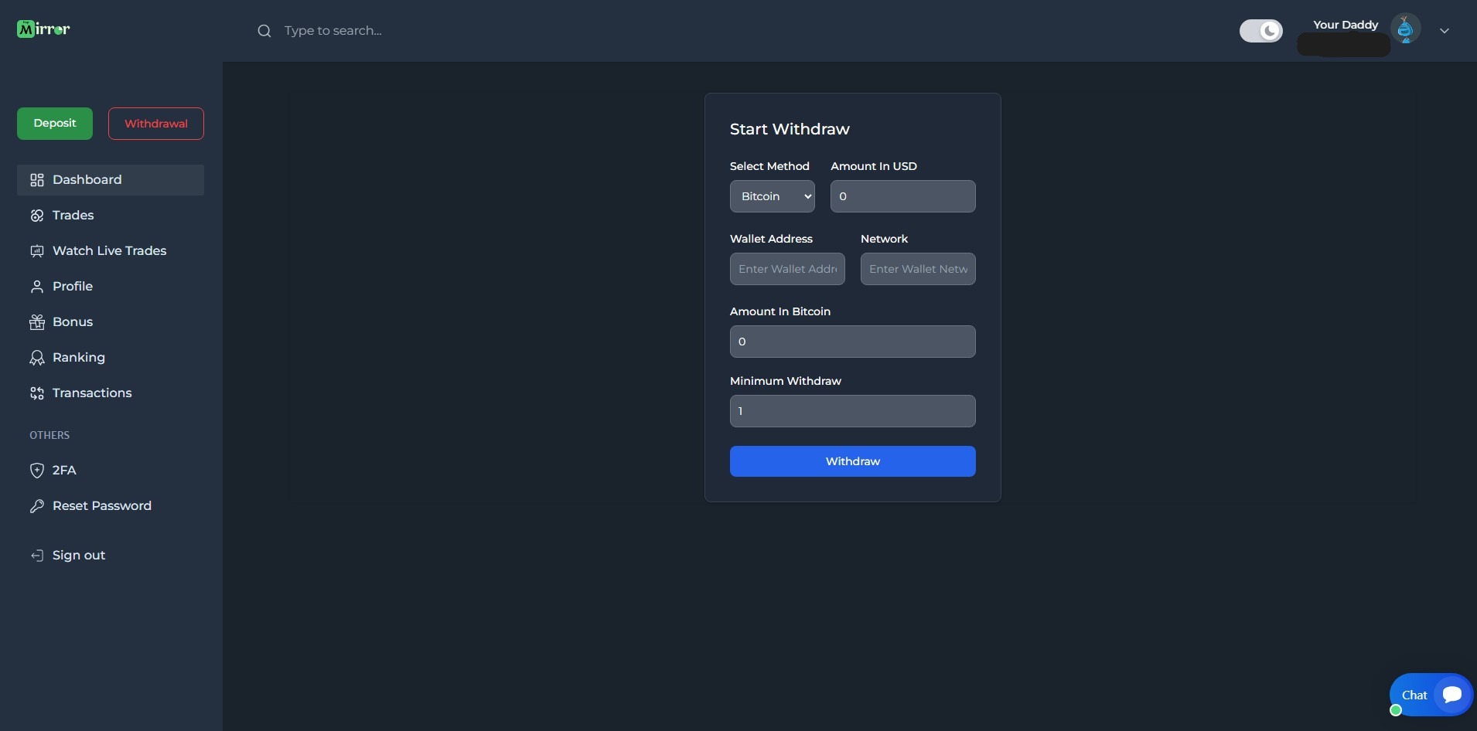Screen dimensions: 1477x731
Task: Click the blue Withdraw submit button
Action: 852,461
